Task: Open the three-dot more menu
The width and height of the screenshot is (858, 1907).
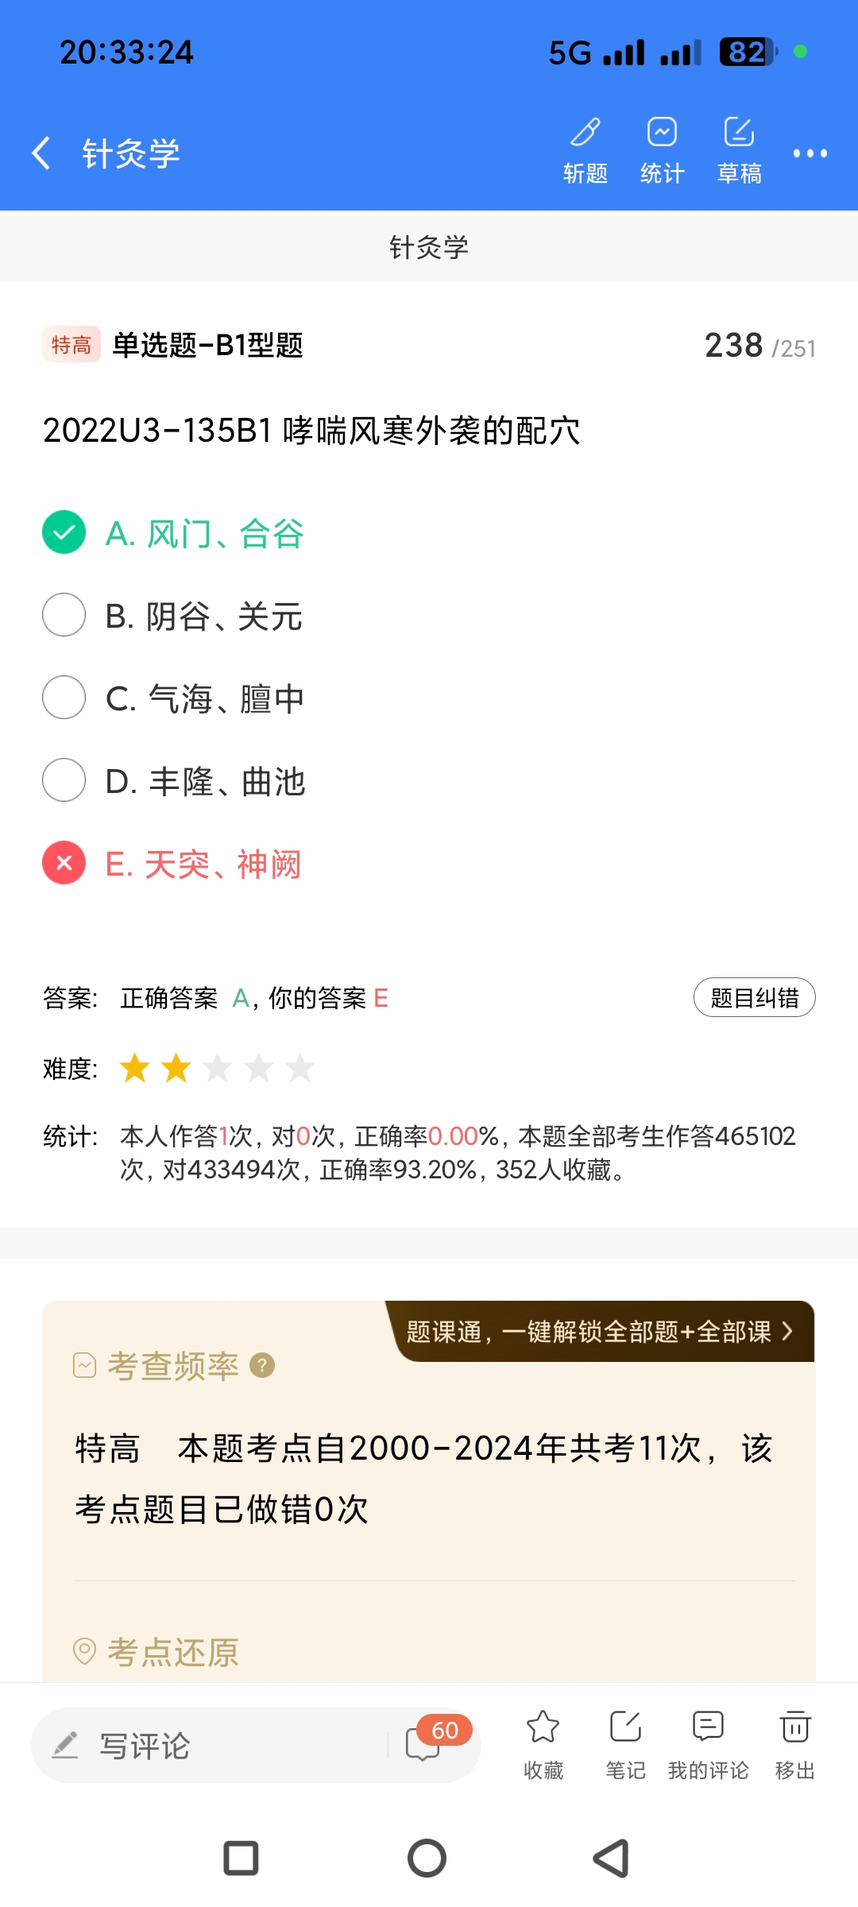Action: click(810, 153)
